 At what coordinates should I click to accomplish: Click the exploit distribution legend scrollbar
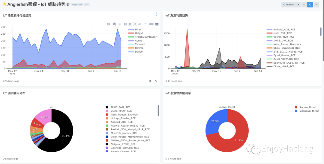coord(158,111)
